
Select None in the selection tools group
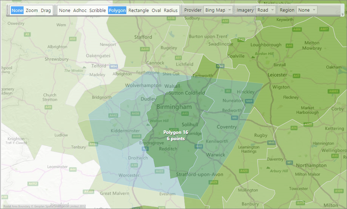point(65,11)
